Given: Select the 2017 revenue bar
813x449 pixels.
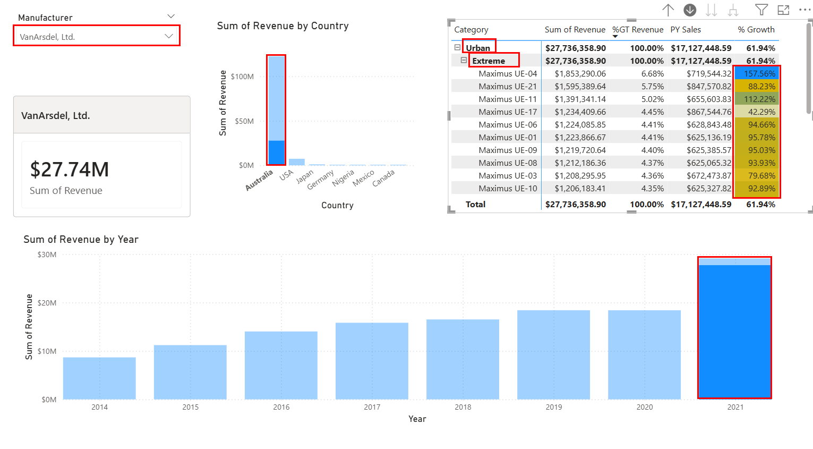Looking at the screenshot, I should (372, 361).
